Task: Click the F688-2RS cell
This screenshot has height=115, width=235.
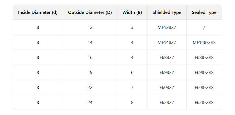Action: click(x=204, y=57)
